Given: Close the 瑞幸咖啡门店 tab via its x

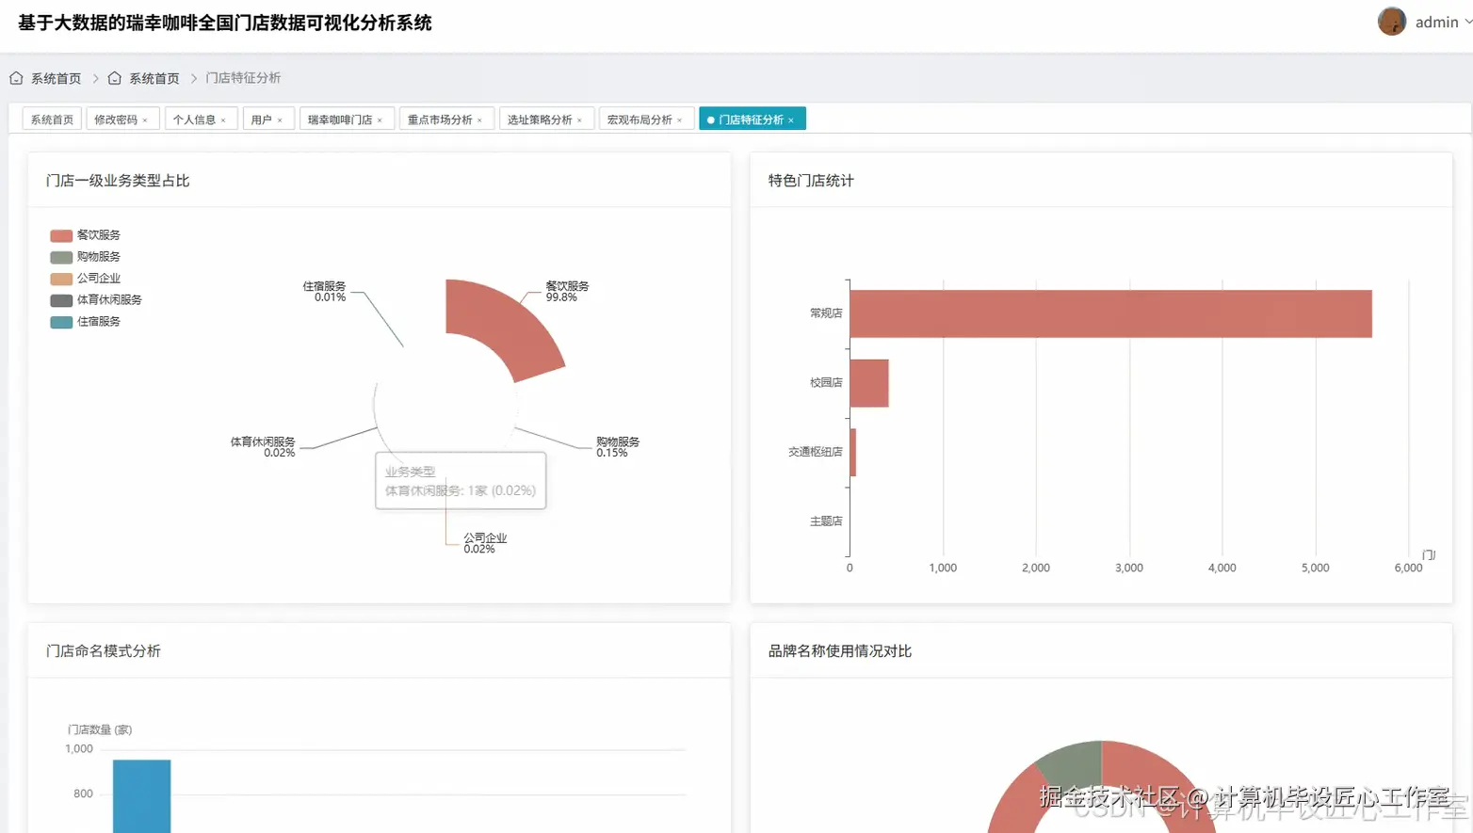Looking at the screenshot, I should 380,120.
